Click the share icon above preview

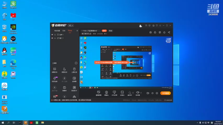click(169, 32)
